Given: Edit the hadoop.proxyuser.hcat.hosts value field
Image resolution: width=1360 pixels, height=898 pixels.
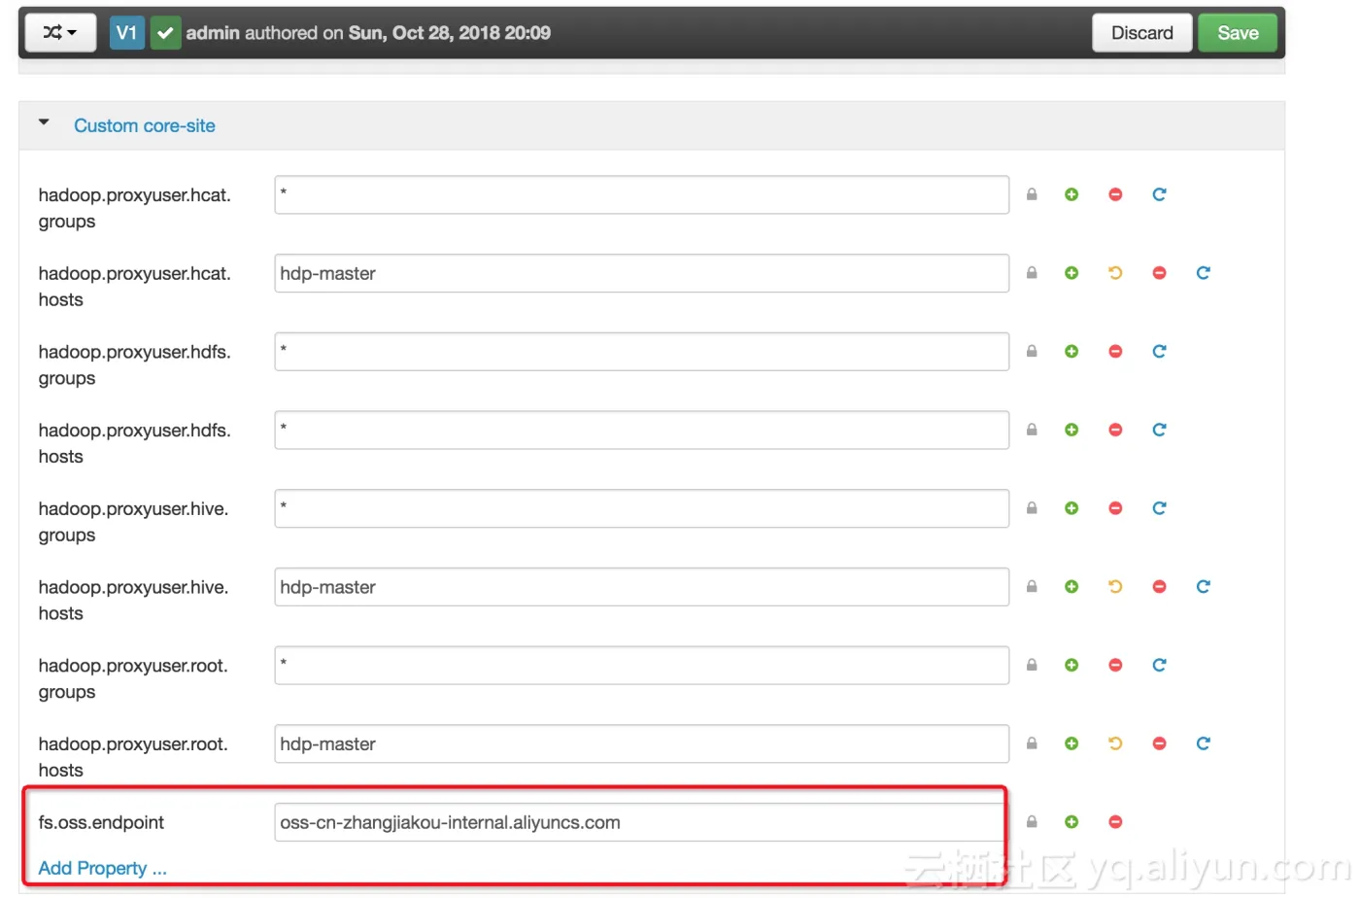Looking at the screenshot, I should (x=641, y=273).
